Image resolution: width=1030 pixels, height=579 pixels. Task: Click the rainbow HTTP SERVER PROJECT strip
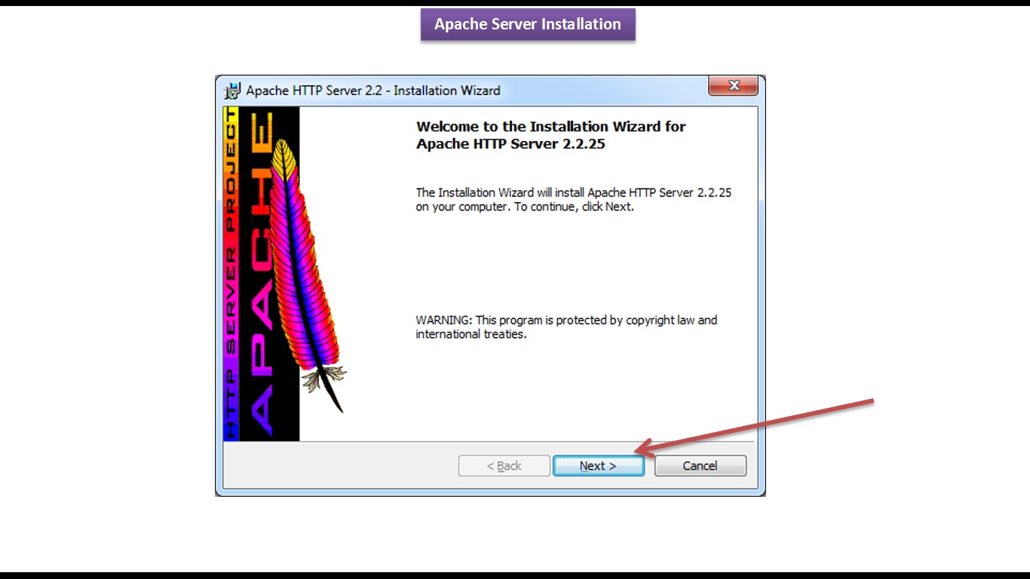(x=231, y=274)
